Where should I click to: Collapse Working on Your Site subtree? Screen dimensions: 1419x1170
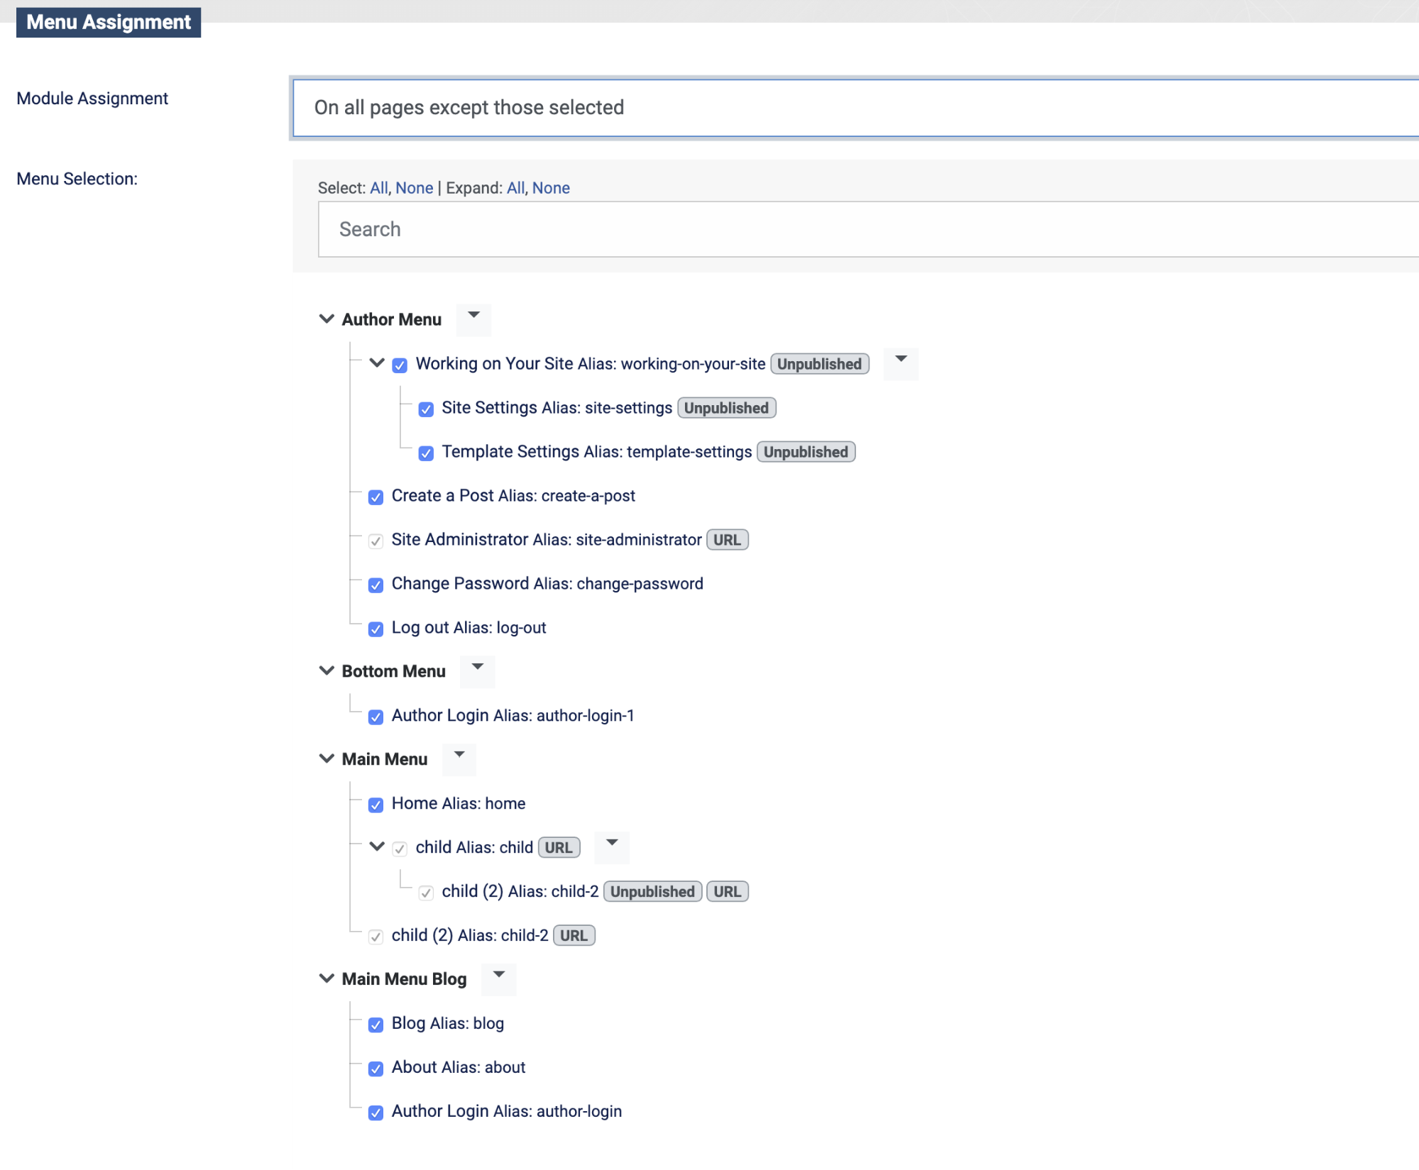377,363
